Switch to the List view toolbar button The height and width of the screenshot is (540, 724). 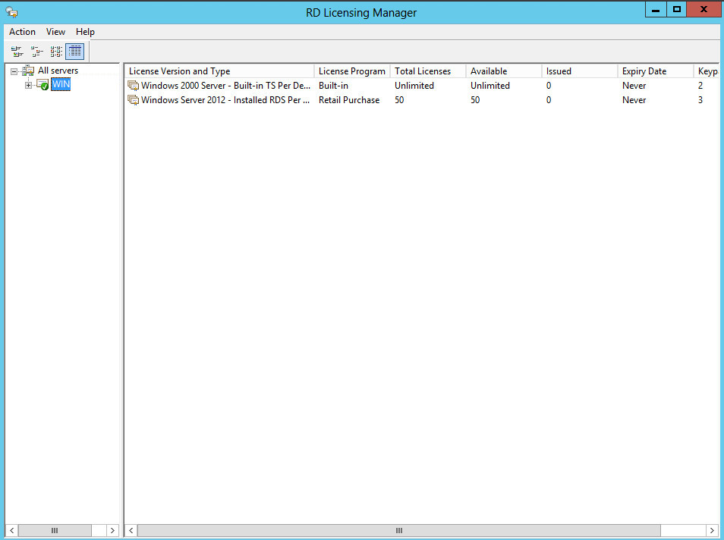click(x=56, y=52)
